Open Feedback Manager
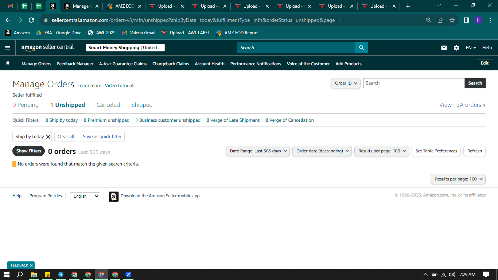The height and width of the screenshot is (280, 498). [x=75, y=64]
